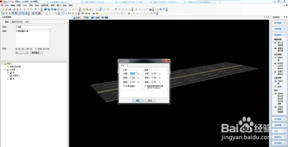Select the IESNA RP-8-00 radio button

36,49
